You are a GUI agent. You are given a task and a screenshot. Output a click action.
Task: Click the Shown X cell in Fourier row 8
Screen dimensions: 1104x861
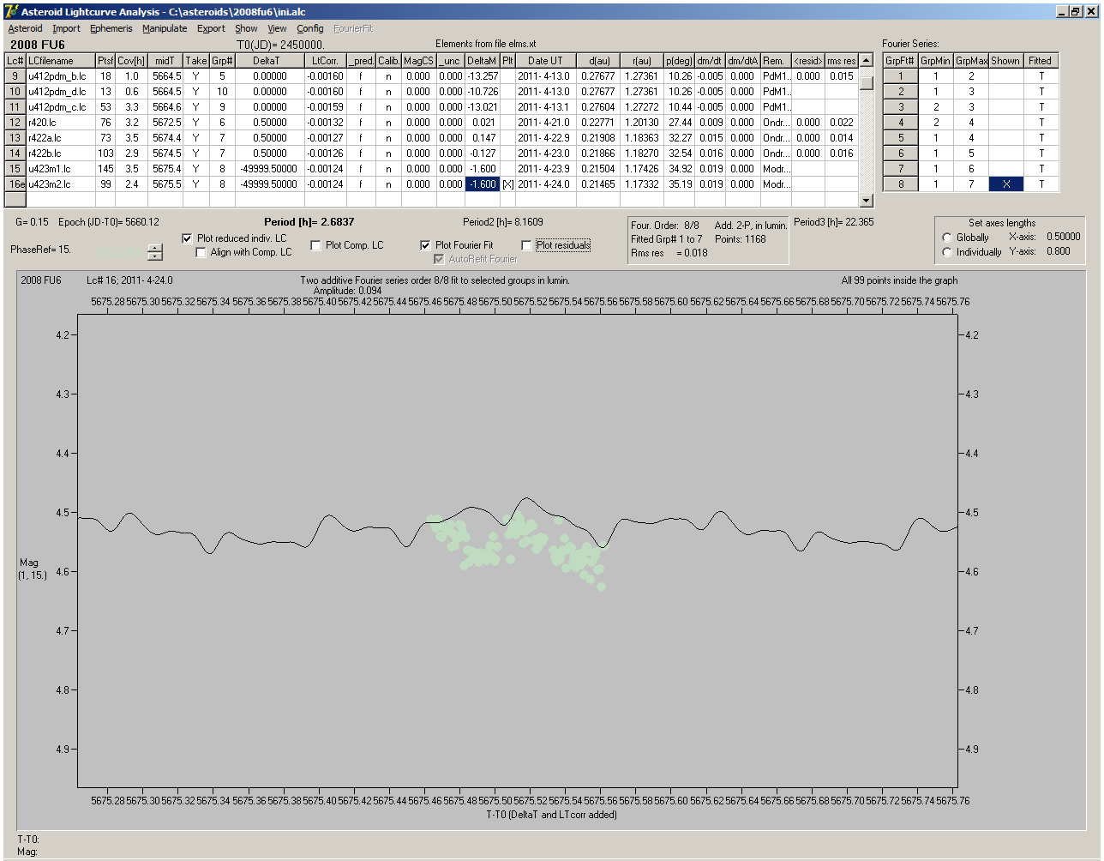point(1005,184)
